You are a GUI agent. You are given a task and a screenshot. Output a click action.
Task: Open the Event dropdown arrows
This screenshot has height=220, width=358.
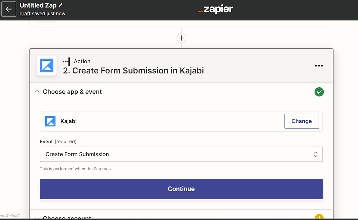316,154
